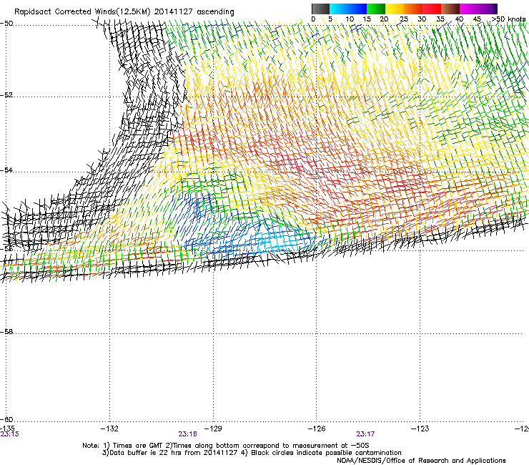The height and width of the screenshot is (465, 529).
Task: Click the '15' label under the color bar
Action: coord(367,19)
